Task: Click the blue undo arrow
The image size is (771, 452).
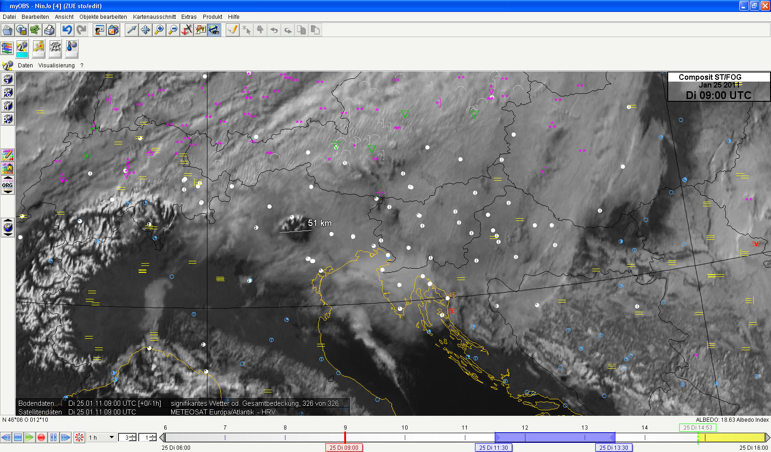Action: (67, 30)
